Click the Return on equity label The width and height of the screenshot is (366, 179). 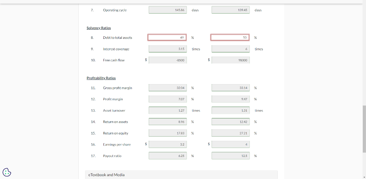pos(115,133)
